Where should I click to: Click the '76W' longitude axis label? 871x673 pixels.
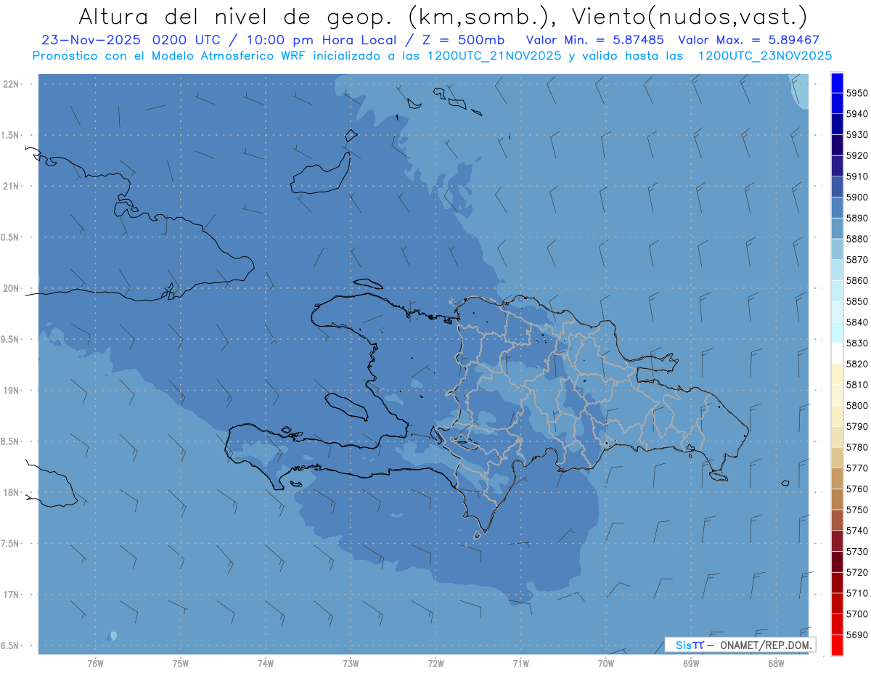(95, 663)
